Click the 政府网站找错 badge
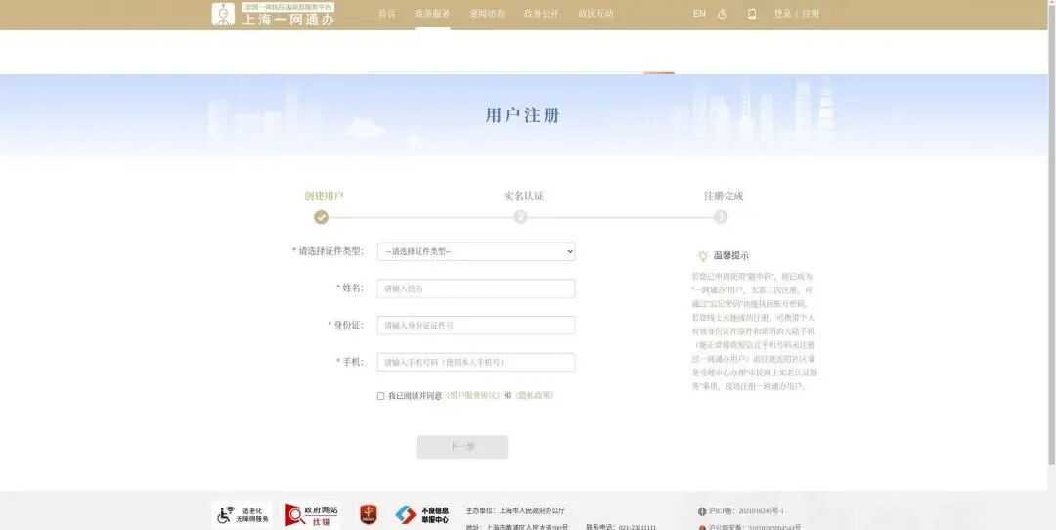The image size is (1056, 530). coord(313,514)
